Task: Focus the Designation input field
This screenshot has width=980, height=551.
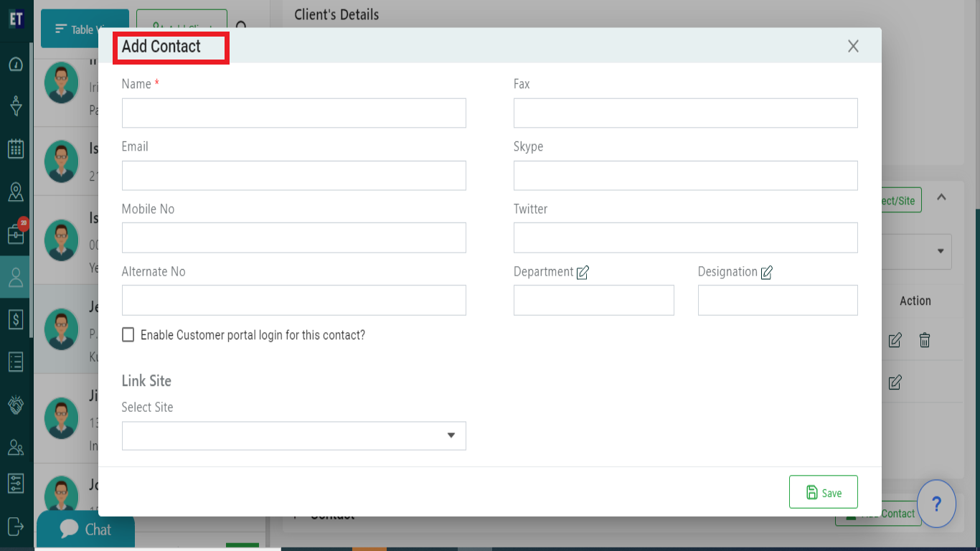Action: click(778, 300)
